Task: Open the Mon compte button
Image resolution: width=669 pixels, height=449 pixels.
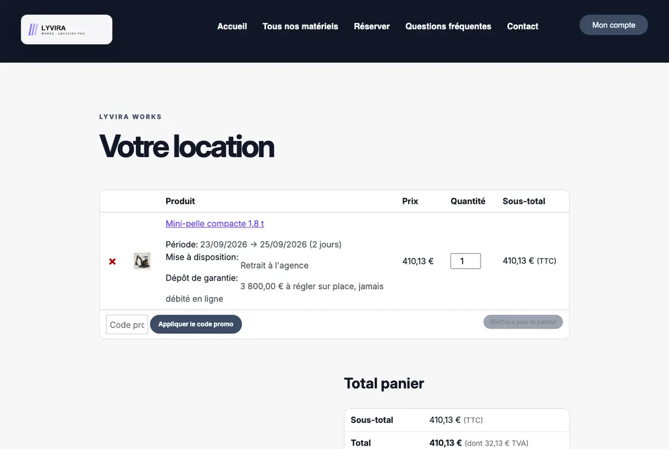Action: coord(614,25)
